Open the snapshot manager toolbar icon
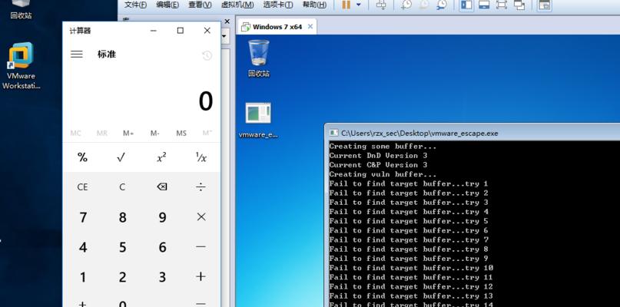The height and width of the screenshot is (307, 620). pyautogui.click(x=442, y=5)
